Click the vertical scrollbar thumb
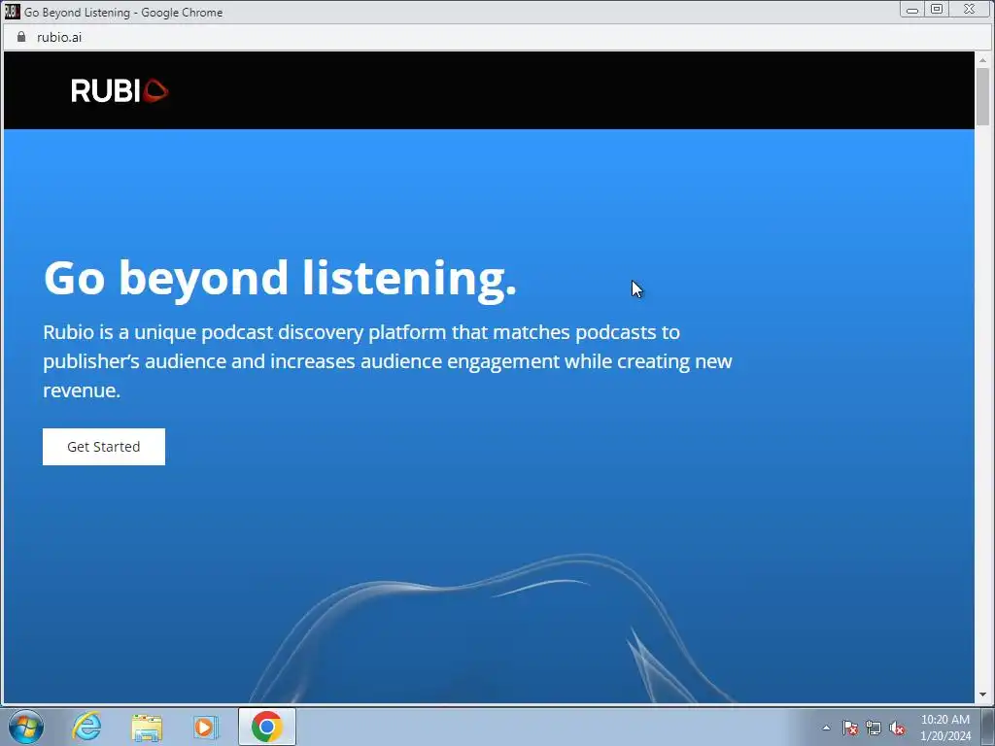The height and width of the screenshot is (746, 995). tap(983, 96)
